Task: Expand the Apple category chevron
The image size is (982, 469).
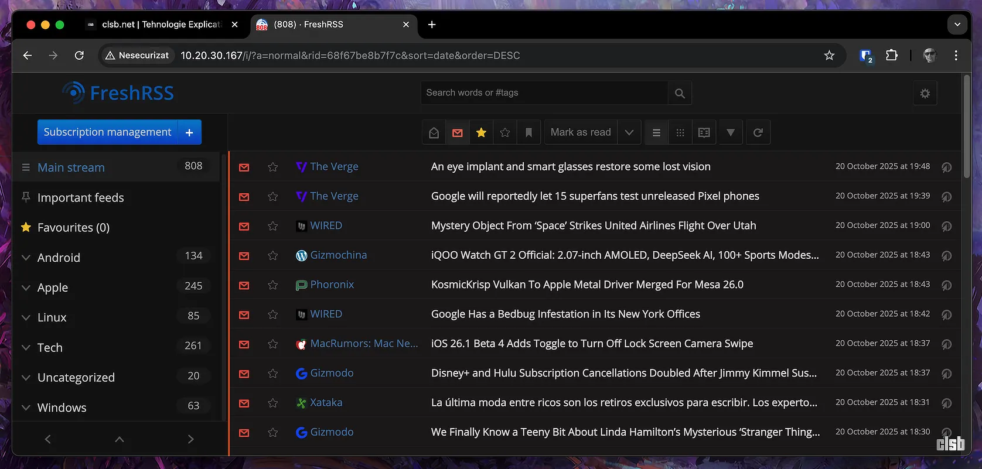Action: pos(26,287)
